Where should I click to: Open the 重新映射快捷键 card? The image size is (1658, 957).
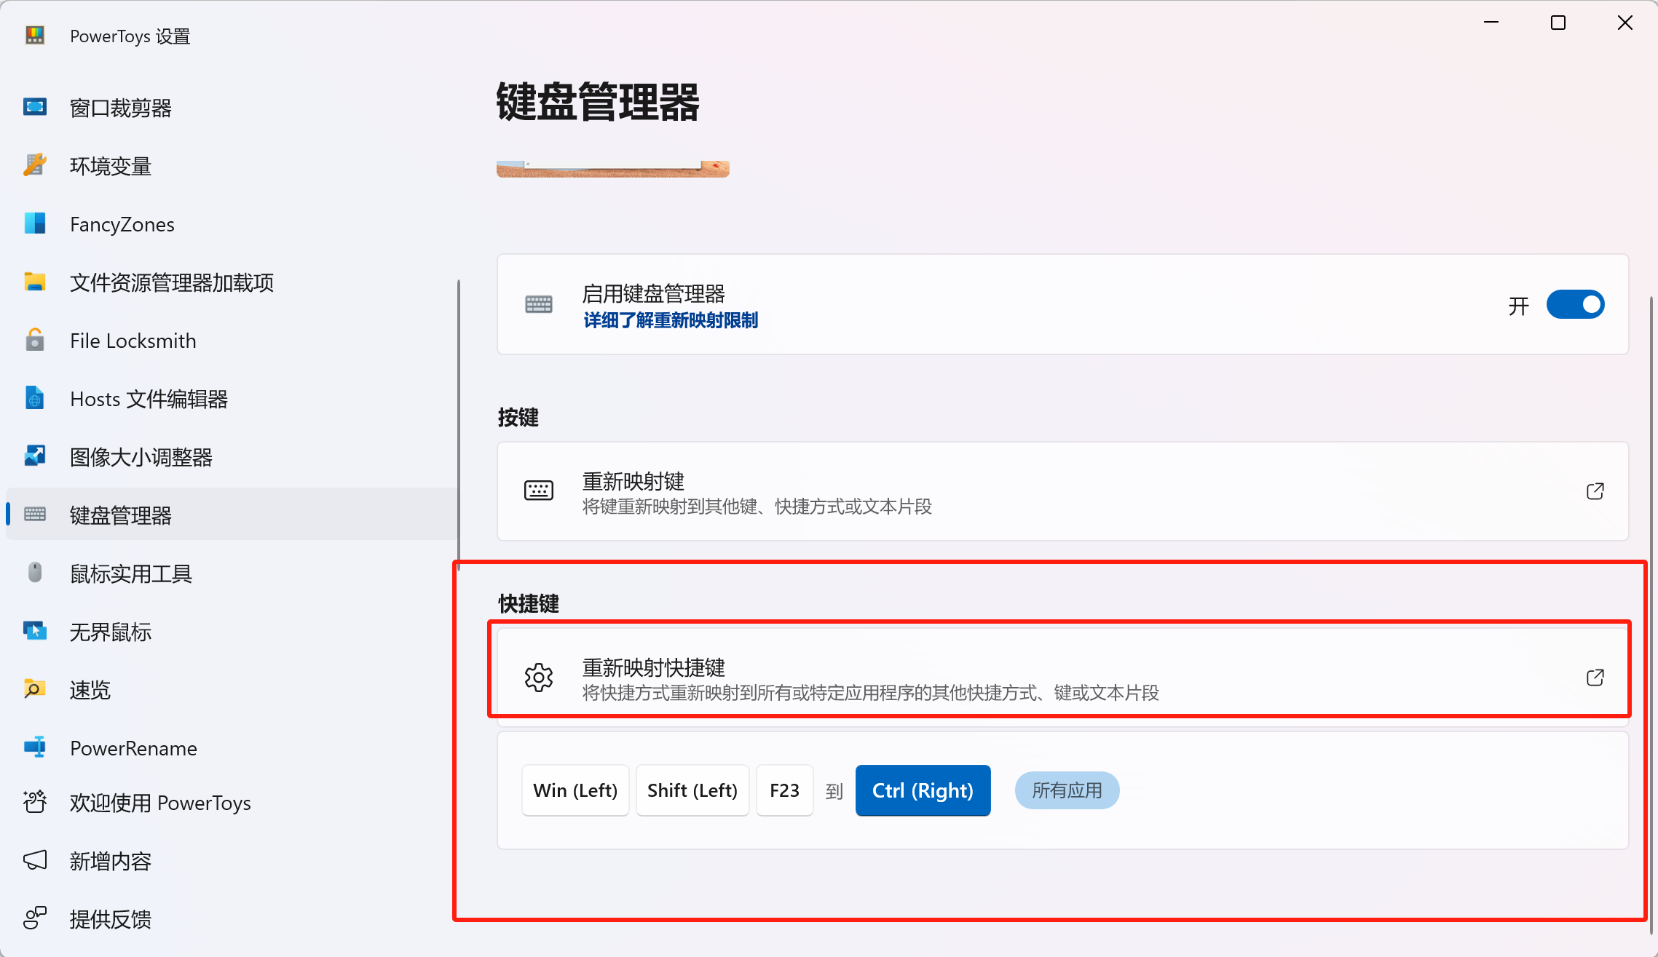coord(1062,678)
